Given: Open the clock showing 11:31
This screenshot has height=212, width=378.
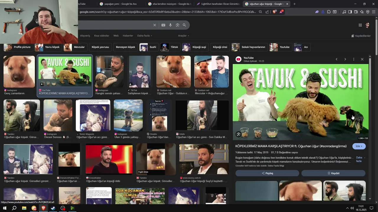Looking at the screenshot, I should click(361, 208).
